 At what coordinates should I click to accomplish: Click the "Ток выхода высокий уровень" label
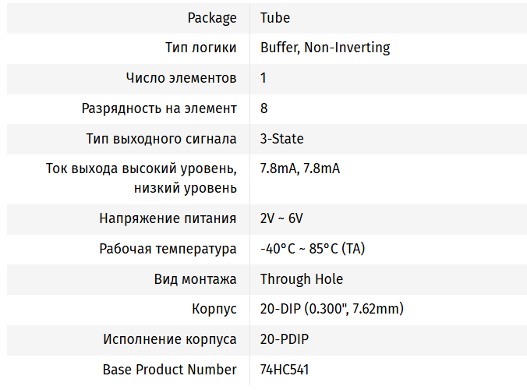[x=141, y=169]
